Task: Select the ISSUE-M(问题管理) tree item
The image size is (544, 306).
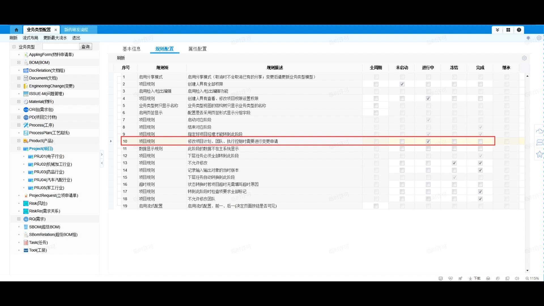Action: [46, 94]
